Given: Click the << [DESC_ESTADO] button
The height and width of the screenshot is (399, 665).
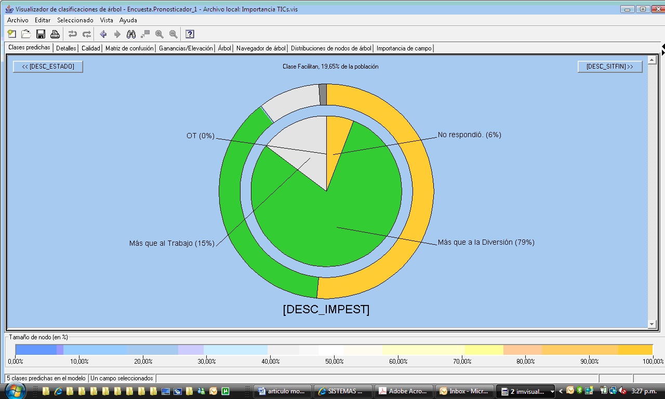Looking at the screenshot, I should click(x=48, y=66).
